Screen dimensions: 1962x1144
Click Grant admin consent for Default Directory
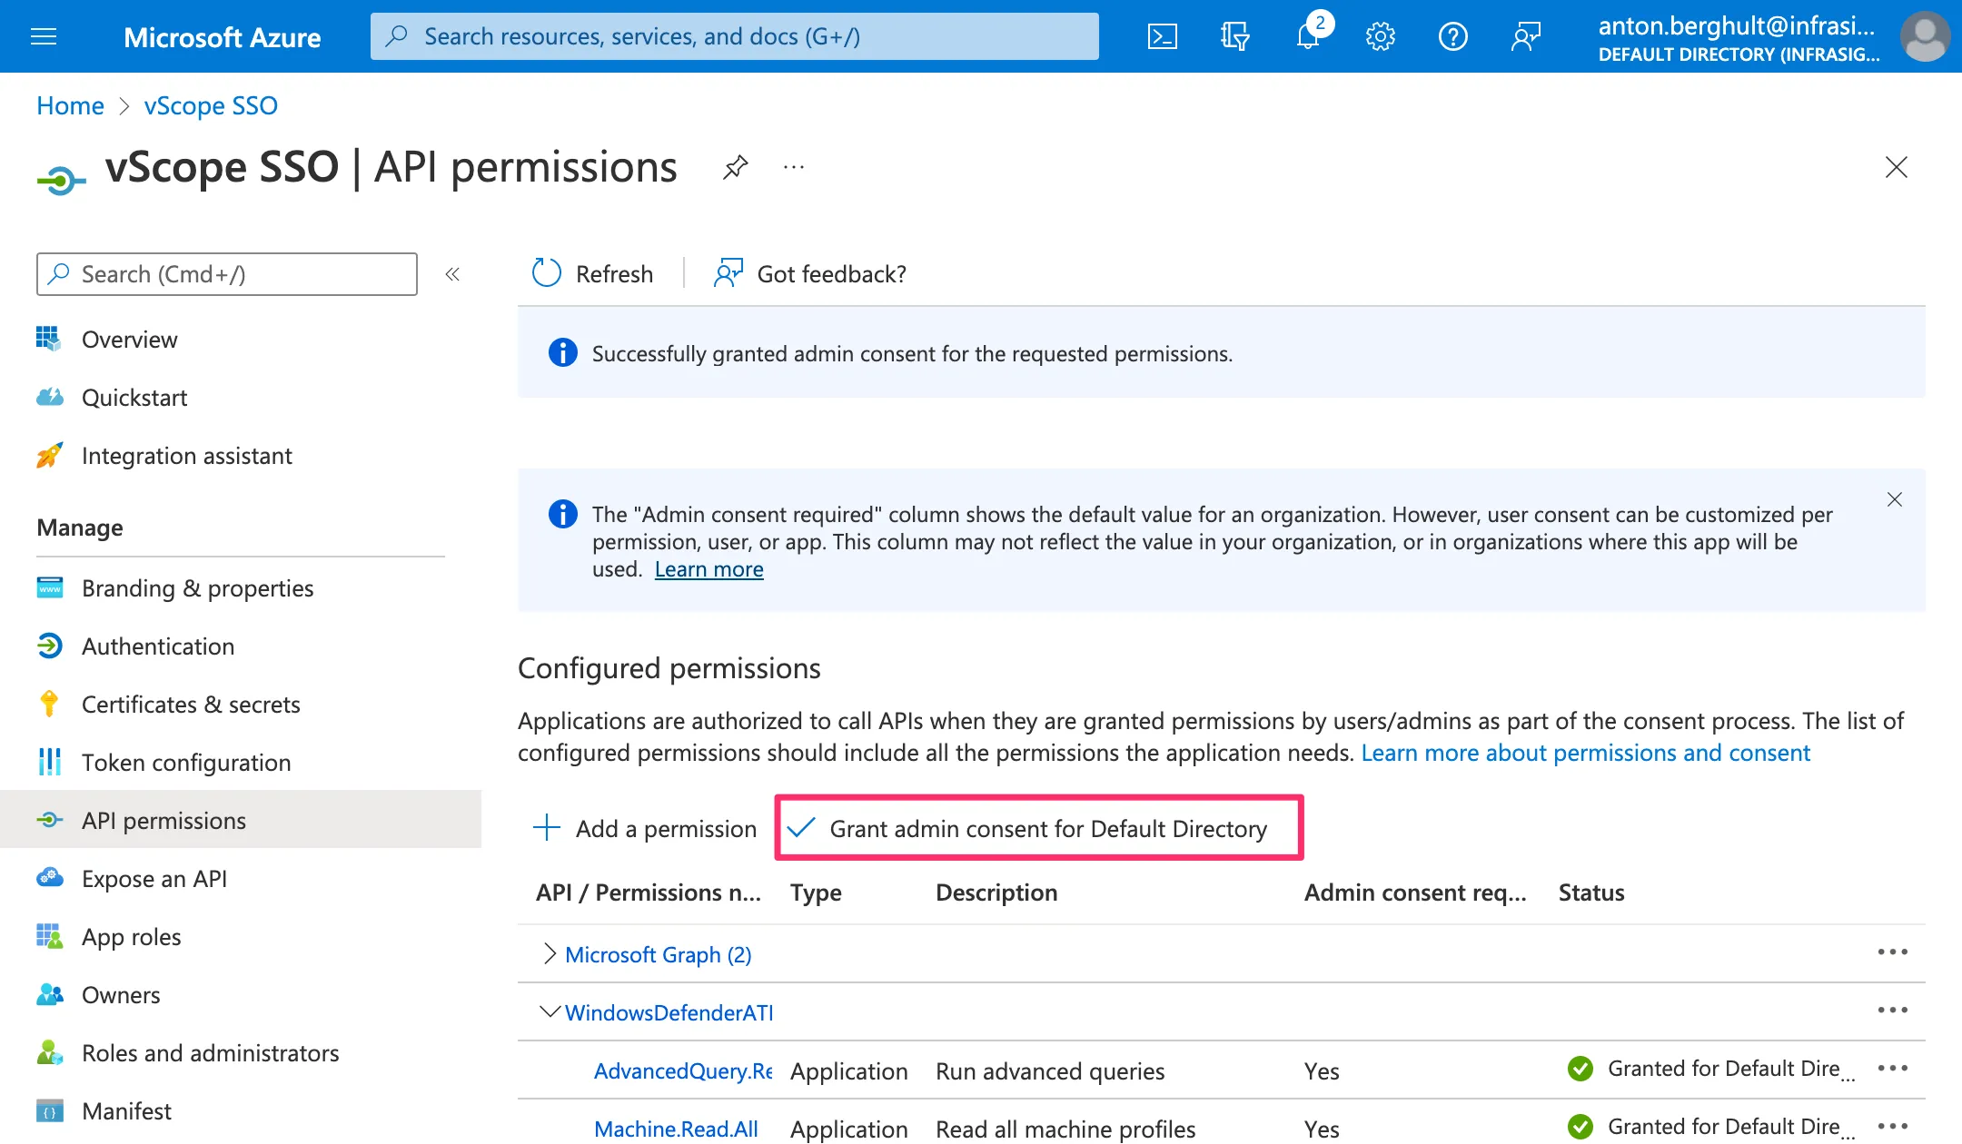click(1039, 828)
